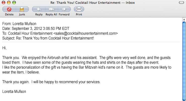The height and width of the screenshot is (101, 186).
Task: Zoom the window using the green button
Action: [x=14, y=3]
